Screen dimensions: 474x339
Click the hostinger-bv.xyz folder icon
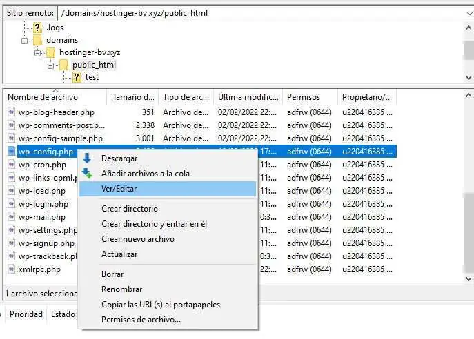pyautogui.click(x=50, y=52)
